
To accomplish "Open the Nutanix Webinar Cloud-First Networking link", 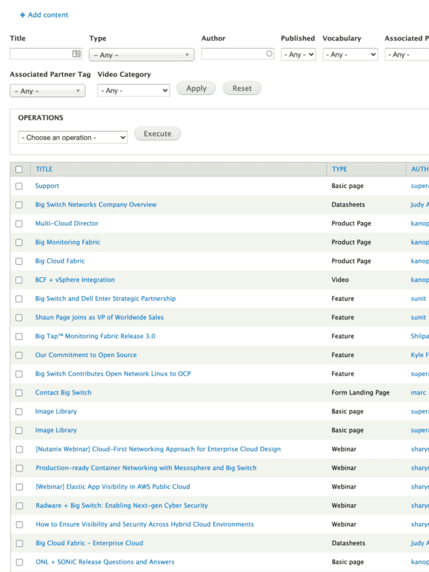I will tap(158, 449).
